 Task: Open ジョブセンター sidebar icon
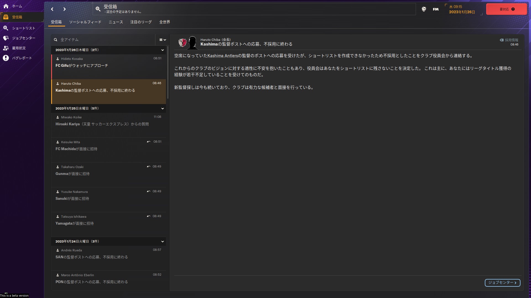(x=6, y=38)
